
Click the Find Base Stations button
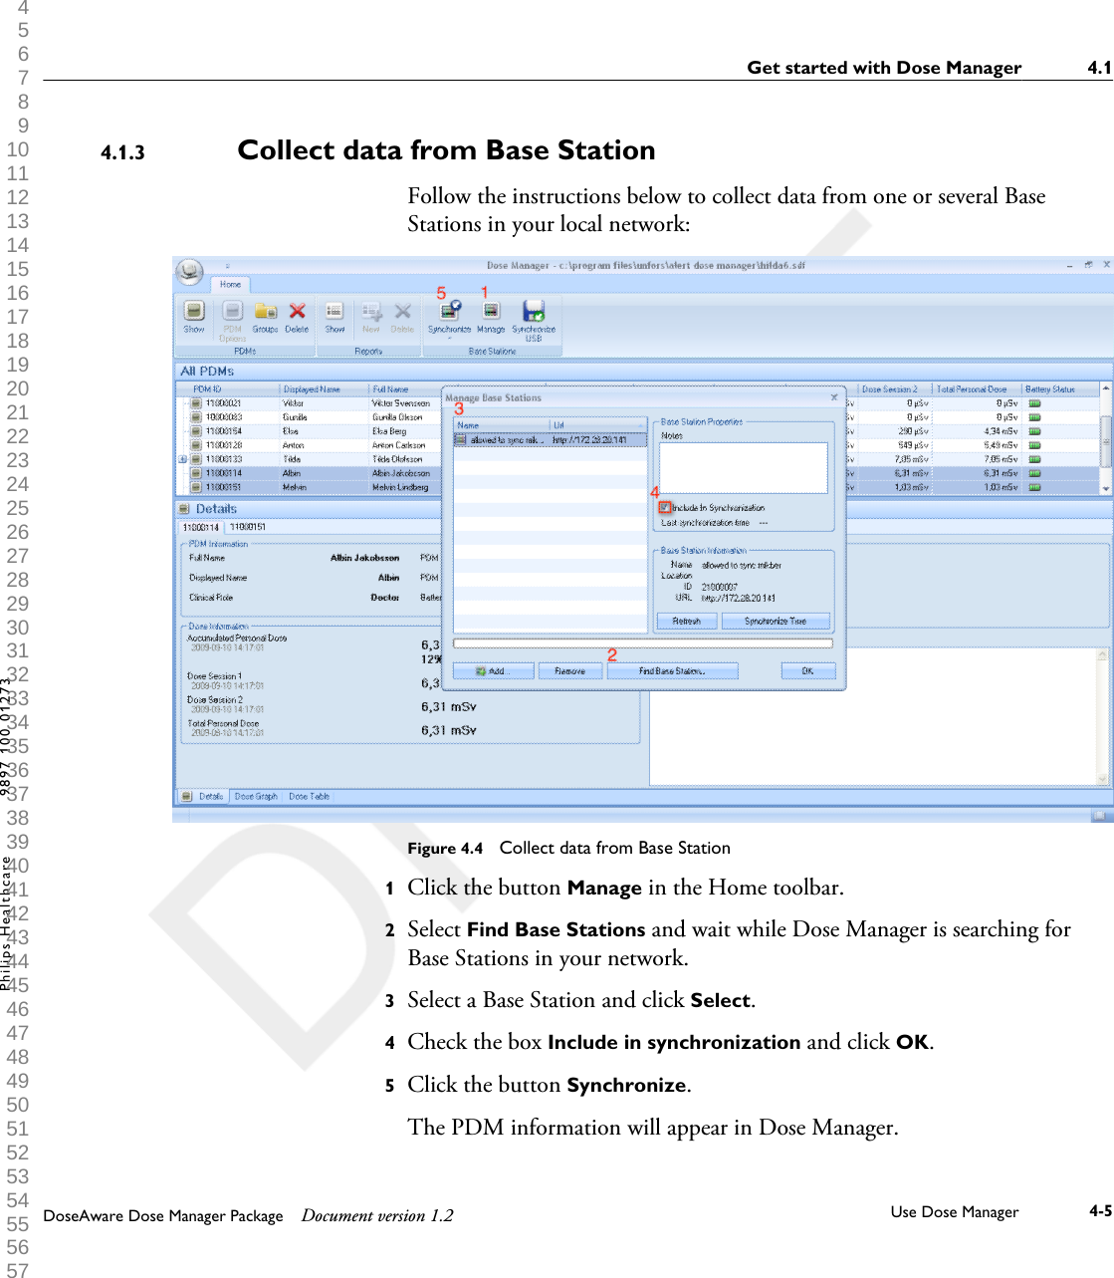(672, 669)
